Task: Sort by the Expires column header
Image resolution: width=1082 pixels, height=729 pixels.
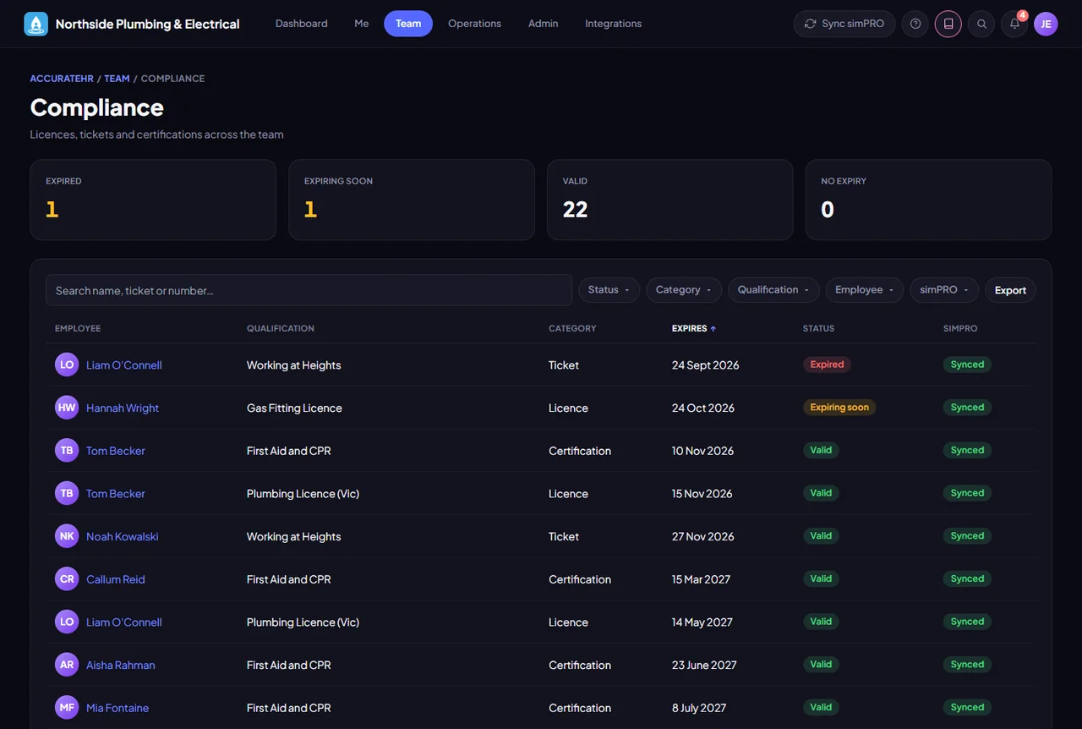Action: [x=694, y=328]
